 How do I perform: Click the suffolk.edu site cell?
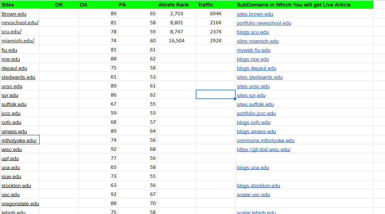[20, 104]
